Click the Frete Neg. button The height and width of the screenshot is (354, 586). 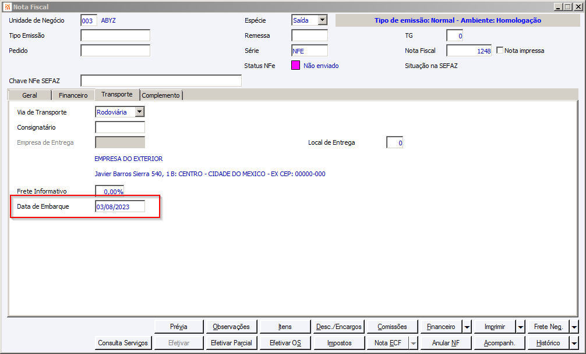click(x=549, y=327)
